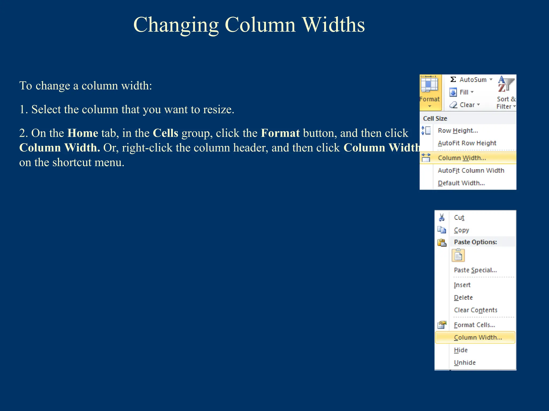
Task: Click the Paste clipboard button under Paste Options
Action: pos(458,255)
